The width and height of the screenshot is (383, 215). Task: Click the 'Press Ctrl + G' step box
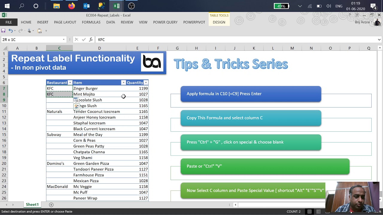(x=251, y=142)
